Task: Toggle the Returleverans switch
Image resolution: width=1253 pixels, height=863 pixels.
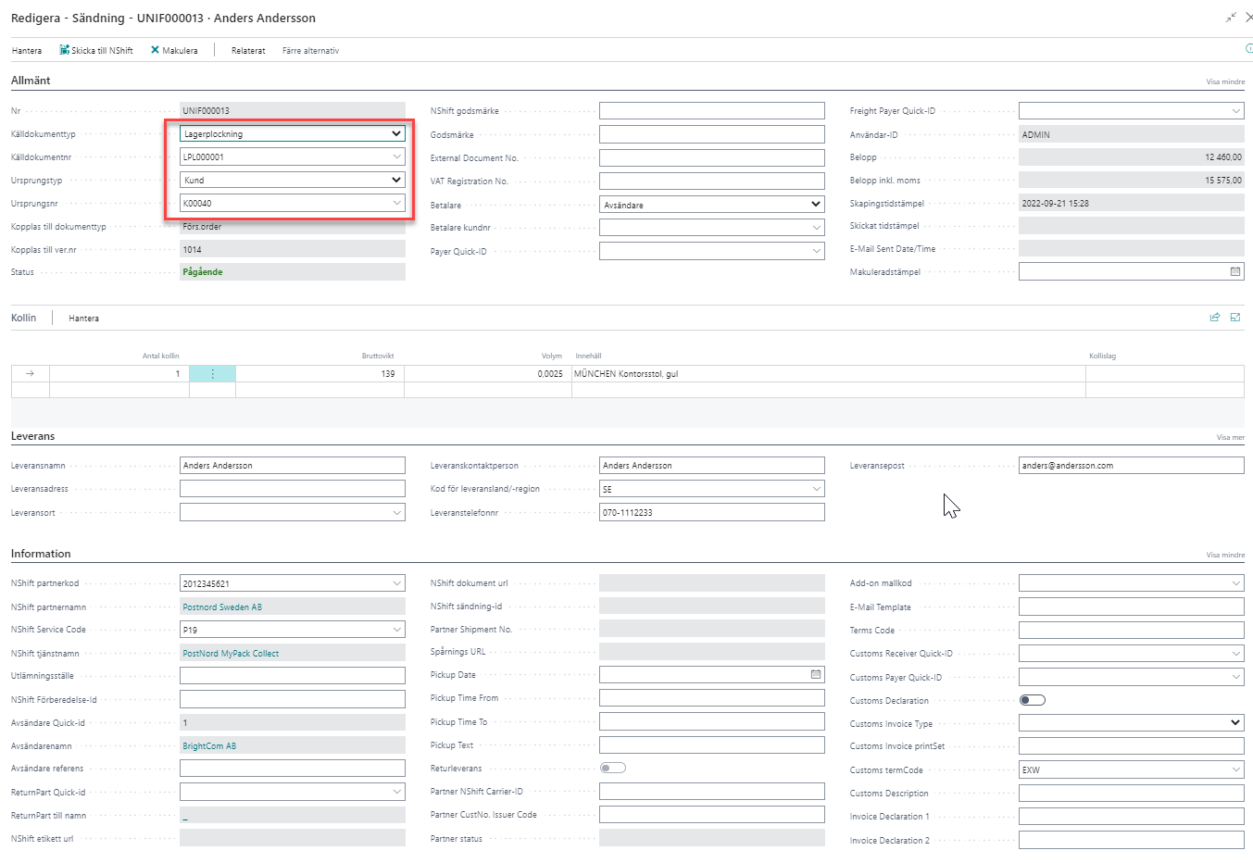Action: coord(612,768)
